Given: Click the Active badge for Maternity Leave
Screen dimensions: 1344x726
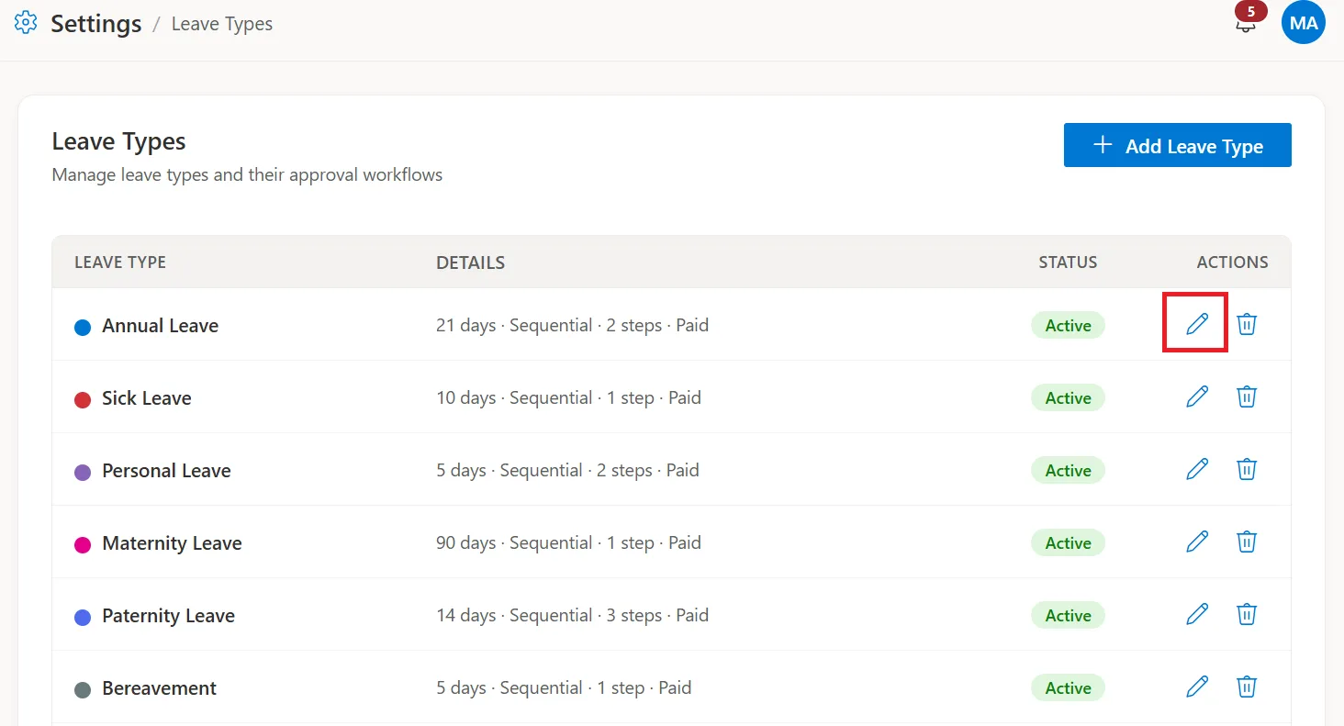Looking at the screenshot, I should point(1068,543).
